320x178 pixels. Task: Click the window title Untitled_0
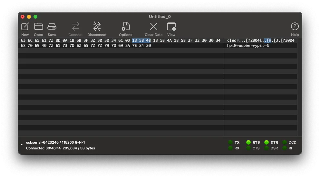click(160, 16)
